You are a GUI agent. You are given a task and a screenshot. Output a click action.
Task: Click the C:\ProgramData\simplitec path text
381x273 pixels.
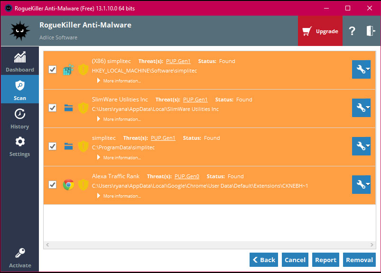(x=123, y=147)
